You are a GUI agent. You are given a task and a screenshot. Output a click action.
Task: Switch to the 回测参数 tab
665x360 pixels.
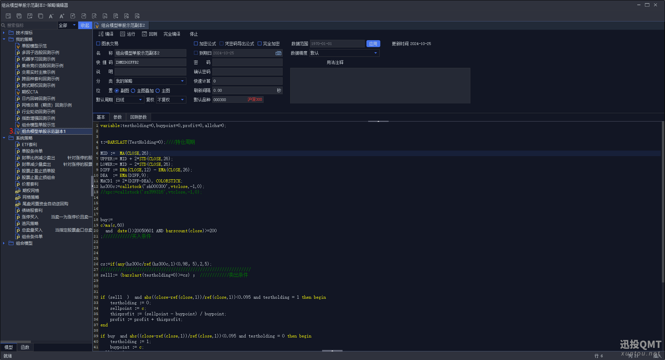click(139, 117)
